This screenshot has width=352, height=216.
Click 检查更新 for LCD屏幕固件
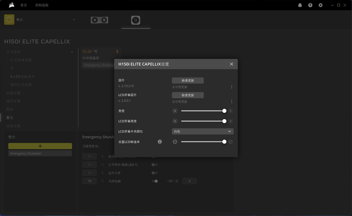(188, 95)
